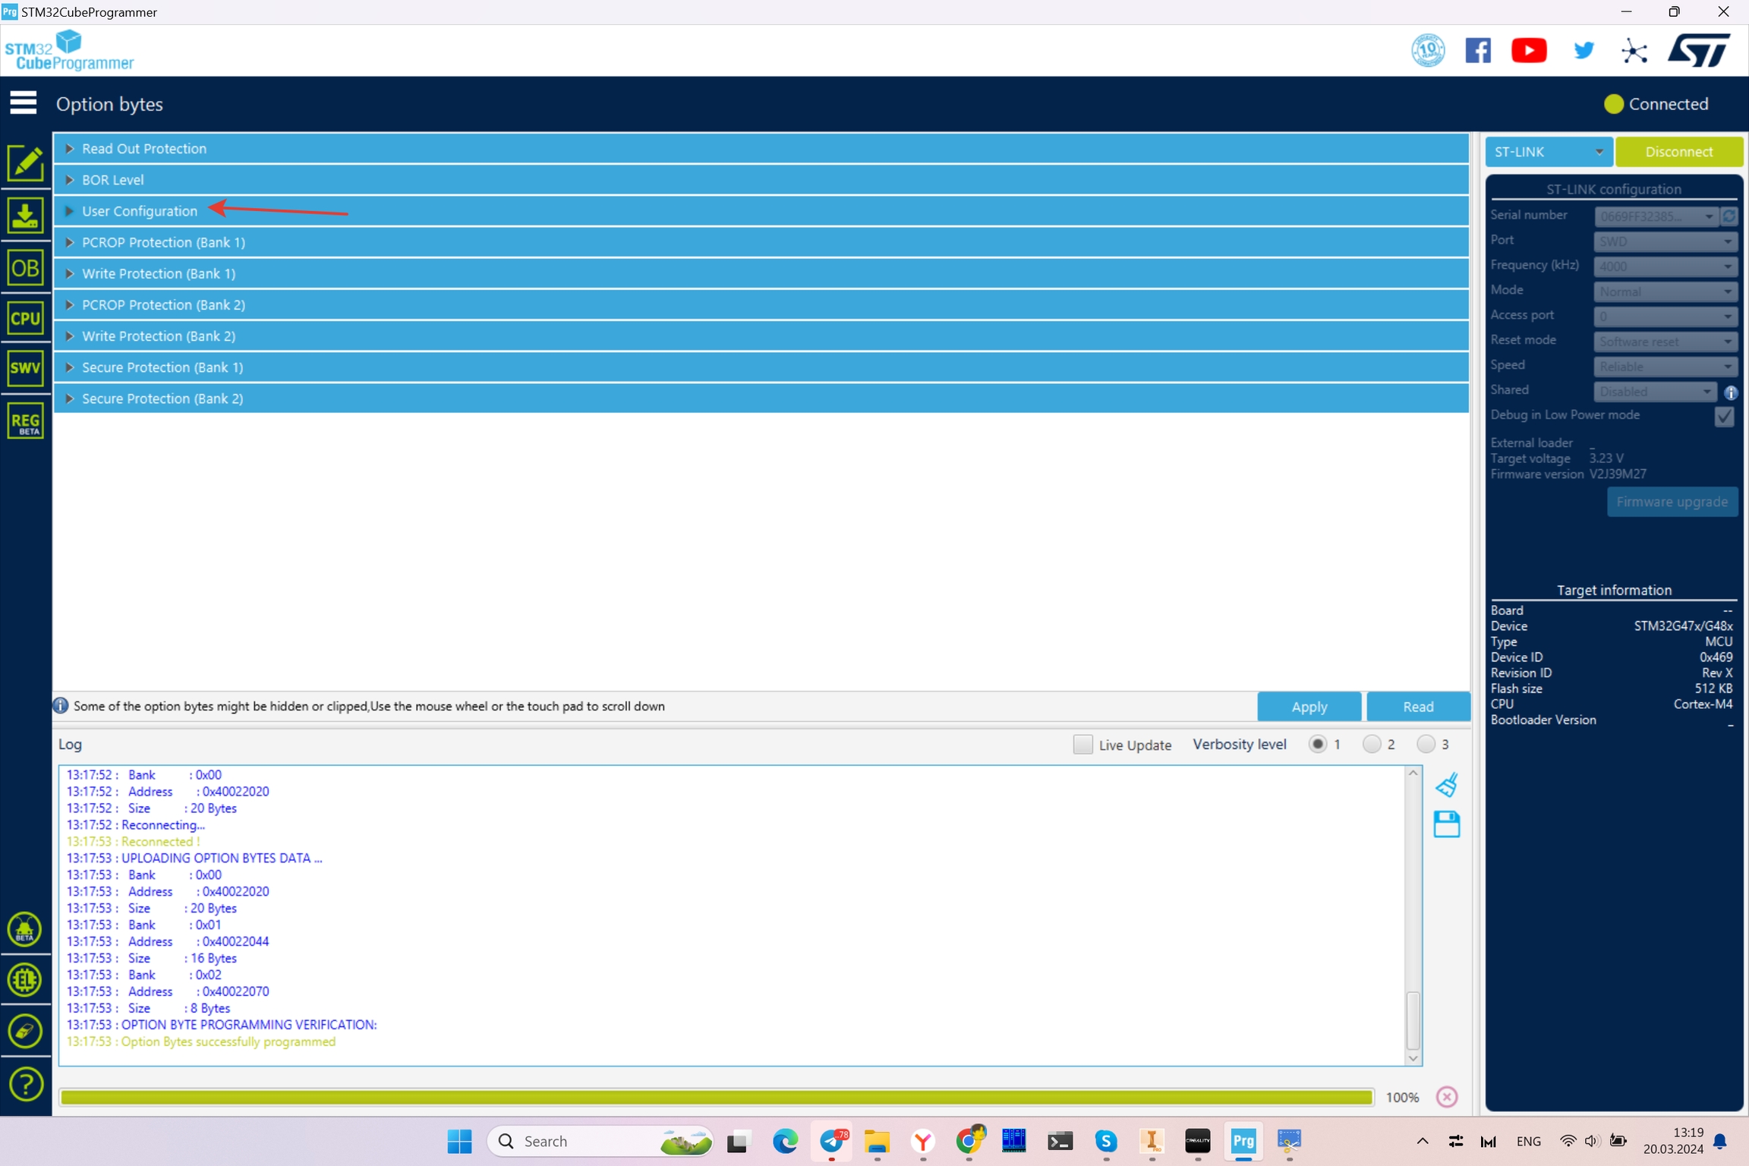Screen dimensions: 1749x1166
Task: Expand the User Configuration section
Action: point(140,211)
